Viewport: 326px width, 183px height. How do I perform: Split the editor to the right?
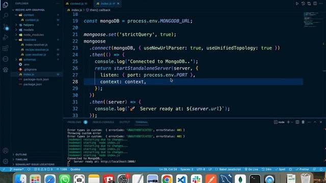tap(315, 4)
